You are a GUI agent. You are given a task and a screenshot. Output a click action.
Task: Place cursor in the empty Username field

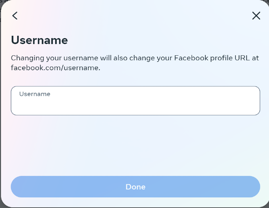(x=135, y=103)
